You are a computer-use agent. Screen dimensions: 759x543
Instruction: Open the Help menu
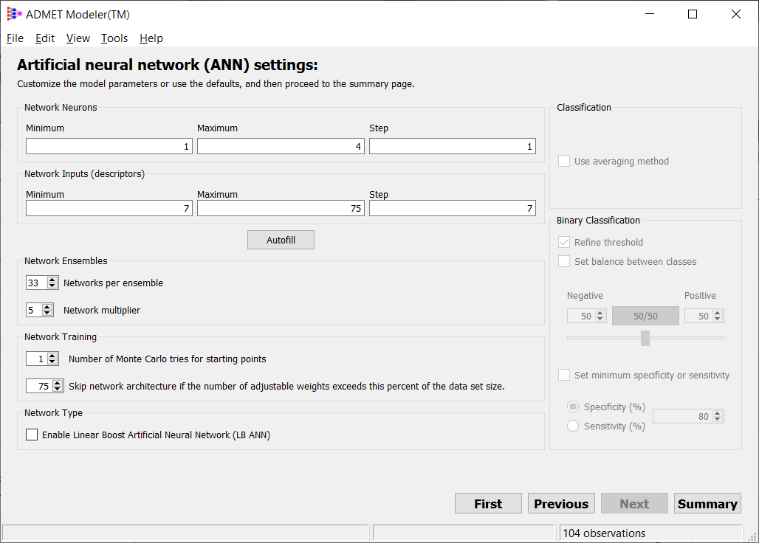[151, 38]
